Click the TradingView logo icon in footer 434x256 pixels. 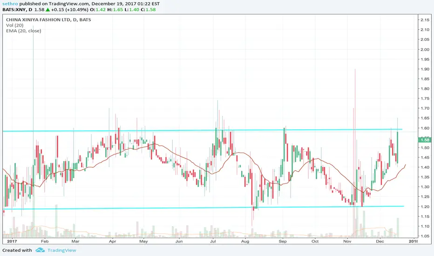coord(40,250)
